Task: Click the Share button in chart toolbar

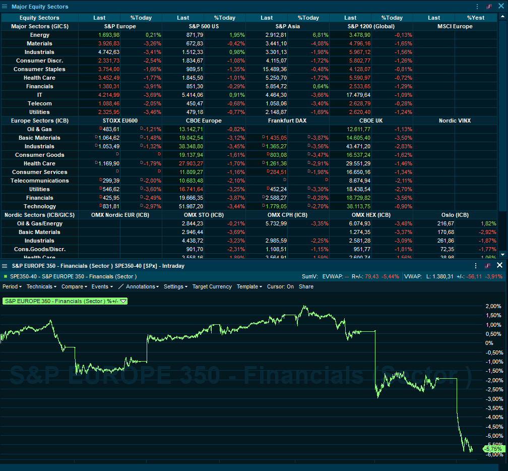Action: 306,286
